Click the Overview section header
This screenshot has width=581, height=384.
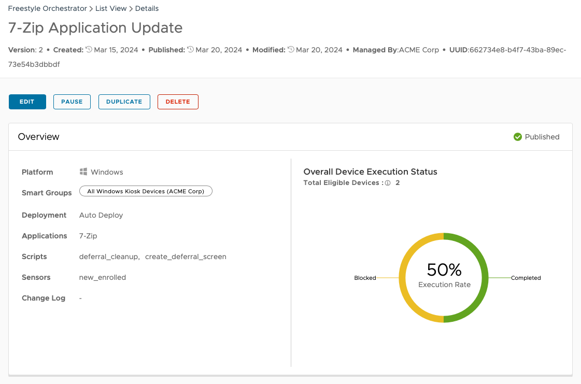(38, 137)
